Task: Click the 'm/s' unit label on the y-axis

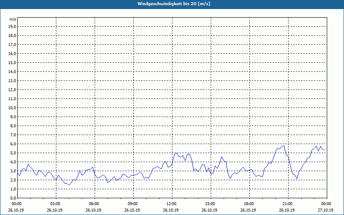Action: click(13, 19)
